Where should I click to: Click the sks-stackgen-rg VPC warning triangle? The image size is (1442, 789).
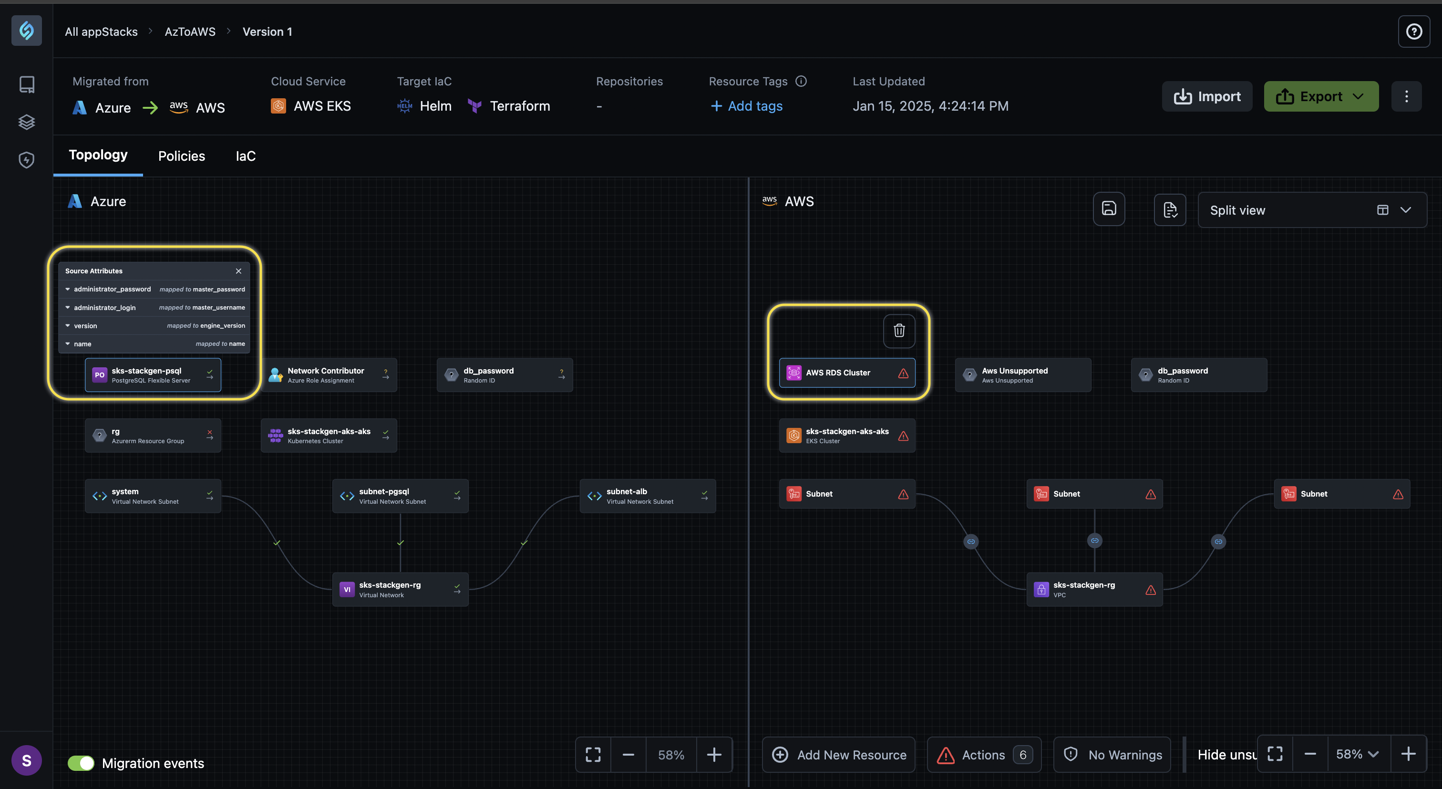coord(1150,590)
